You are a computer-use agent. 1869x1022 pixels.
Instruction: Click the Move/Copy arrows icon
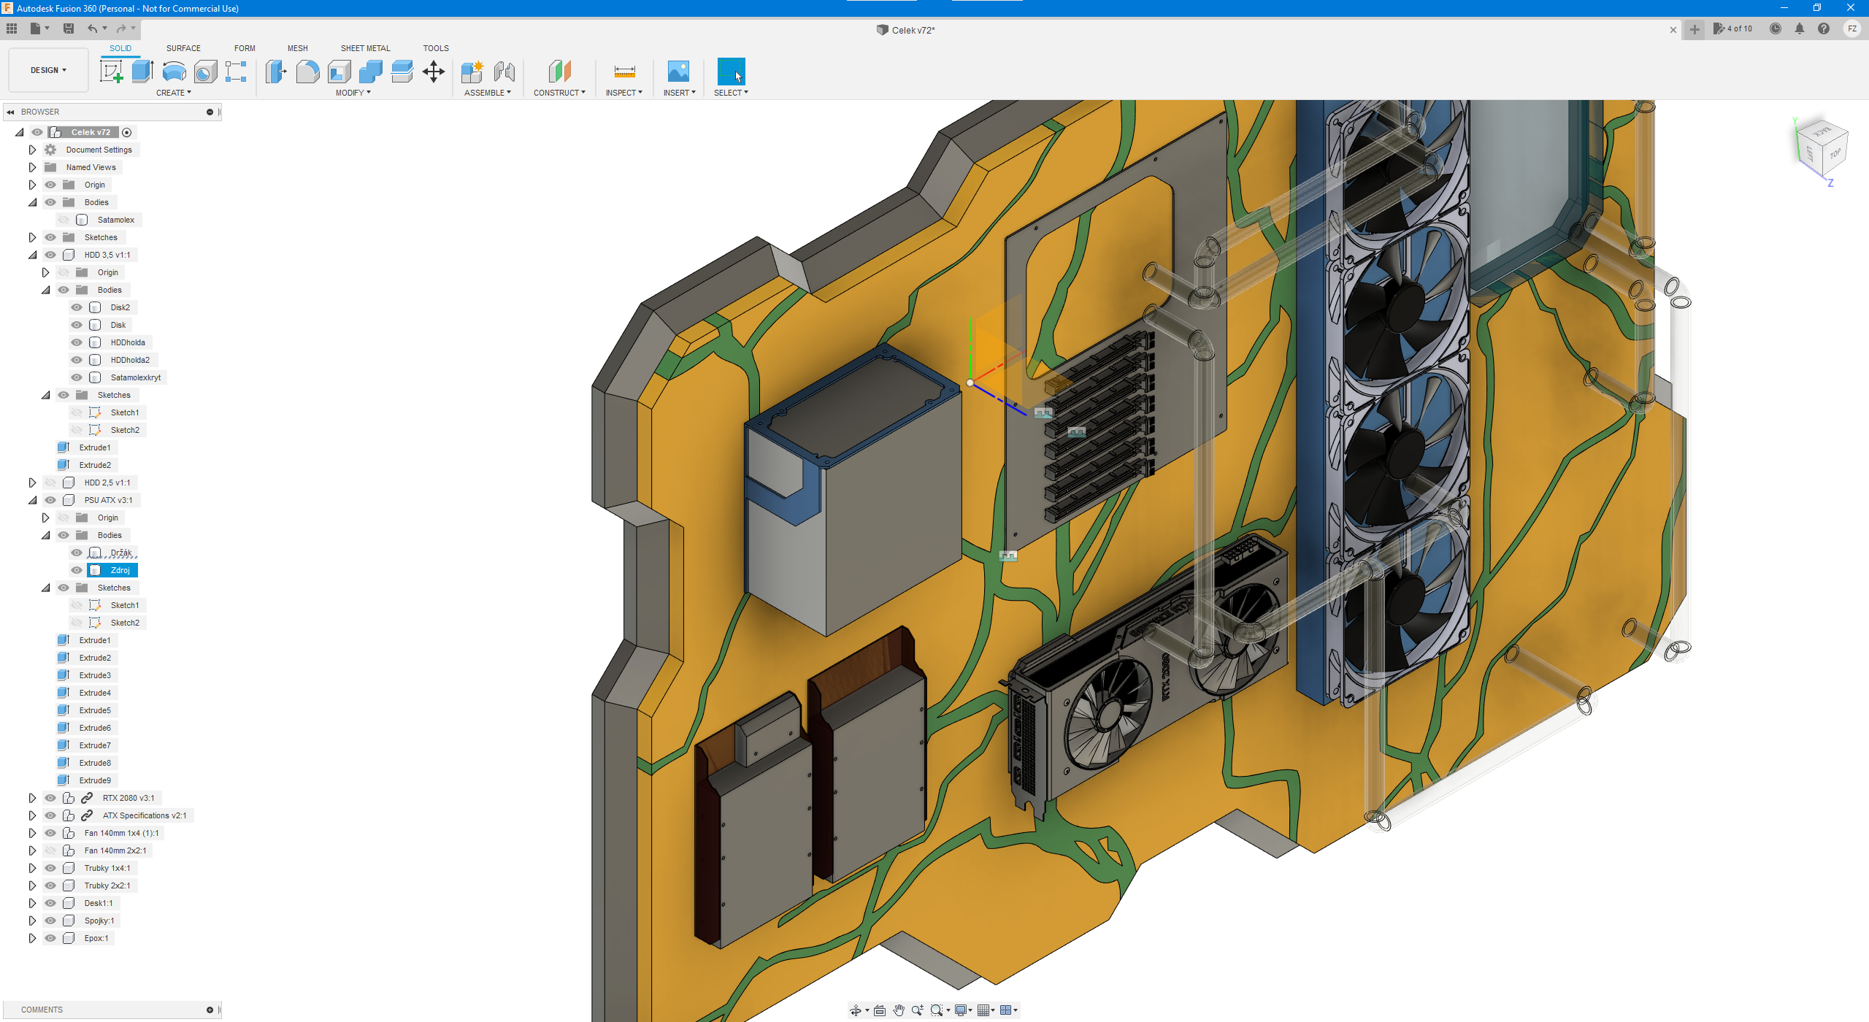(434, 72)
